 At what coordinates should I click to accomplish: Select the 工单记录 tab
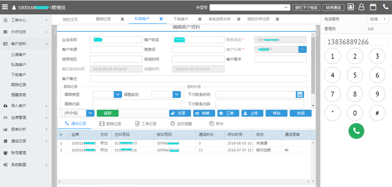click(x=146, y=124)
